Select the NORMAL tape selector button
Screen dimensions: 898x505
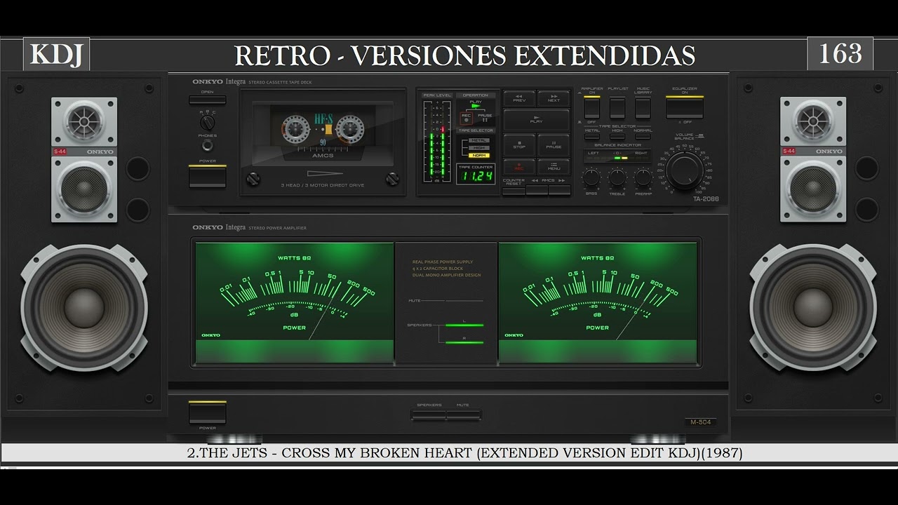coord(643,137)
